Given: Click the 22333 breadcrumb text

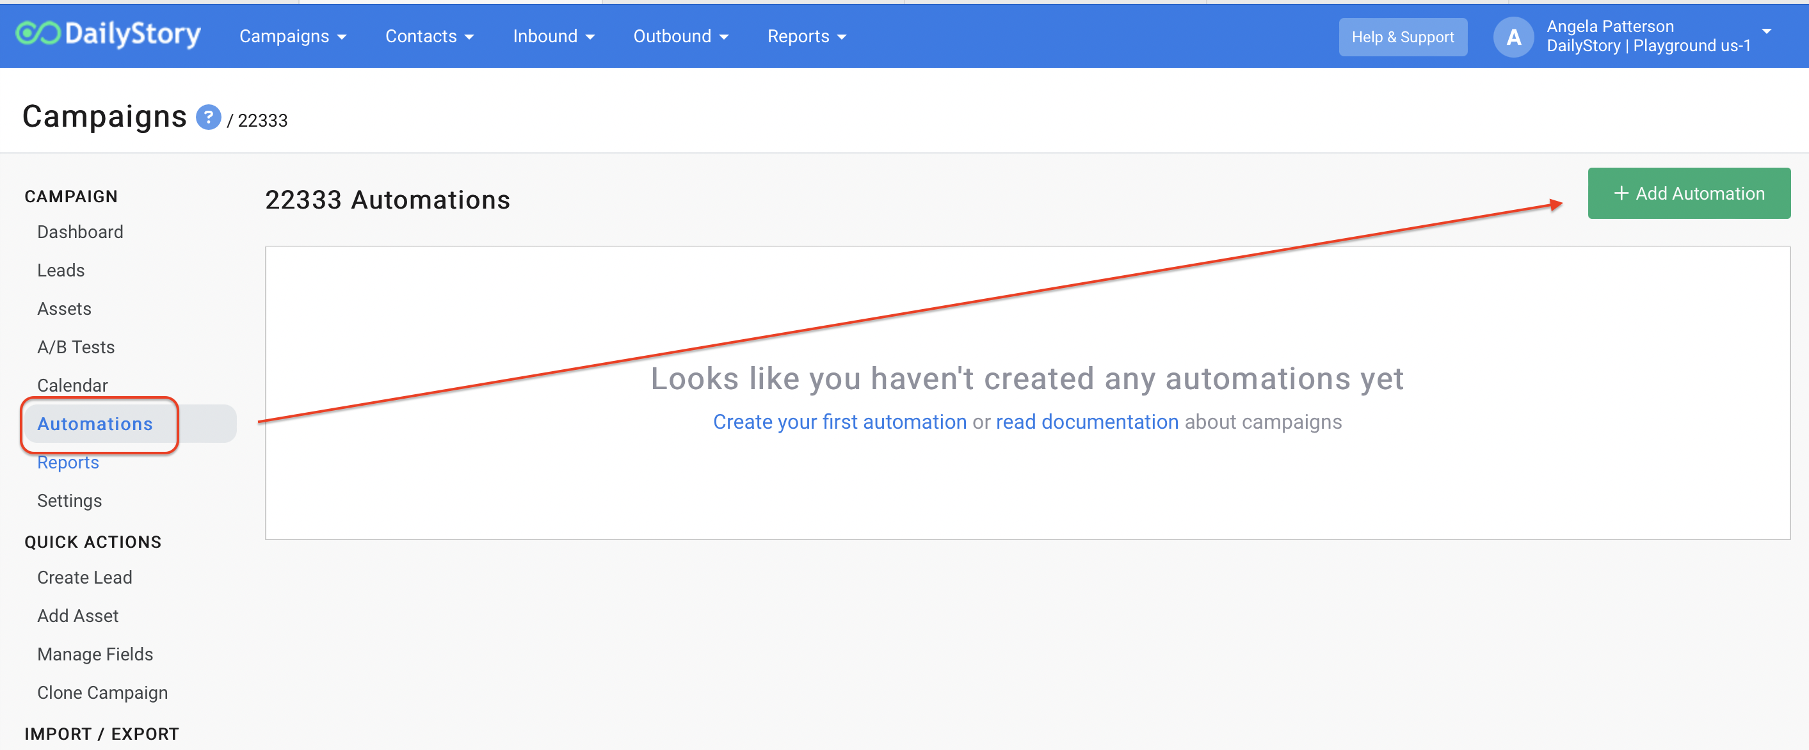Looking at the screenshot, I should (x=262, y=121).
